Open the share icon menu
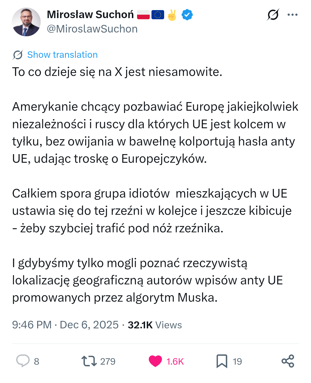This screenshot has height=383, width=311. (288, 361)
